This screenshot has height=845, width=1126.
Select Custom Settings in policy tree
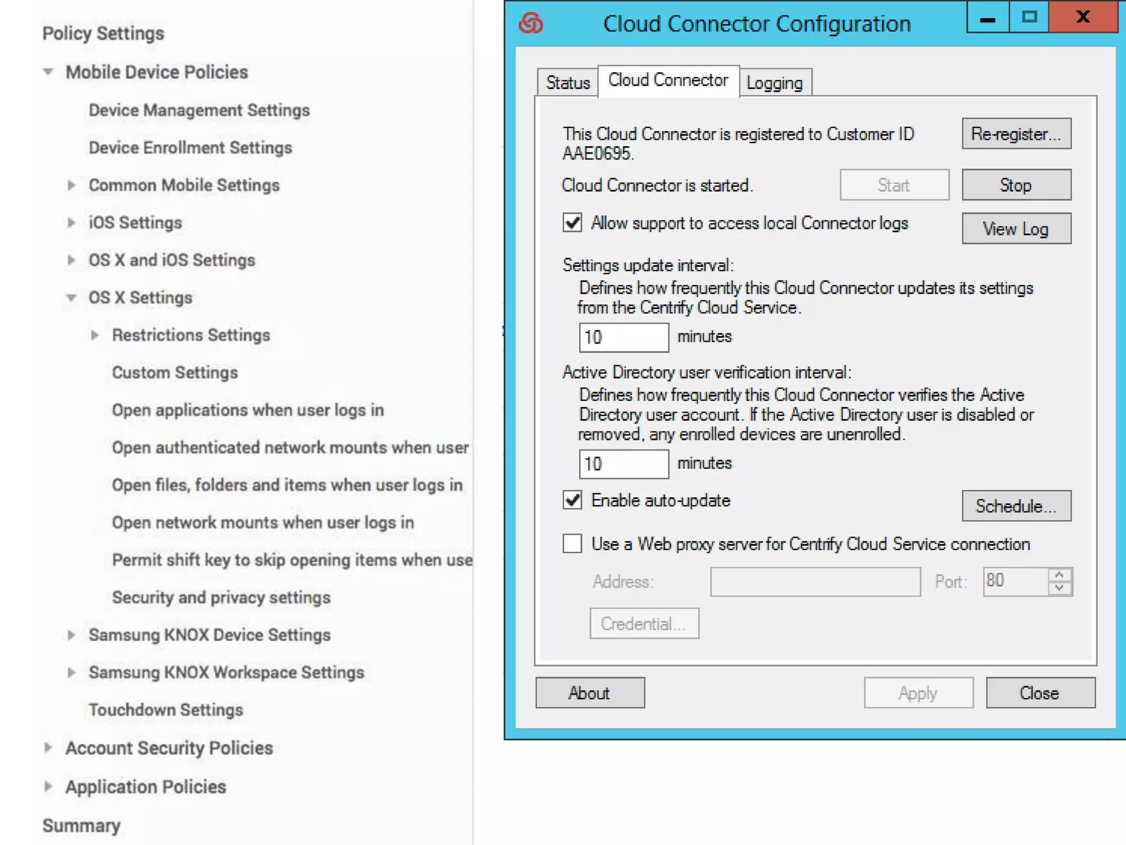[175, 372]
